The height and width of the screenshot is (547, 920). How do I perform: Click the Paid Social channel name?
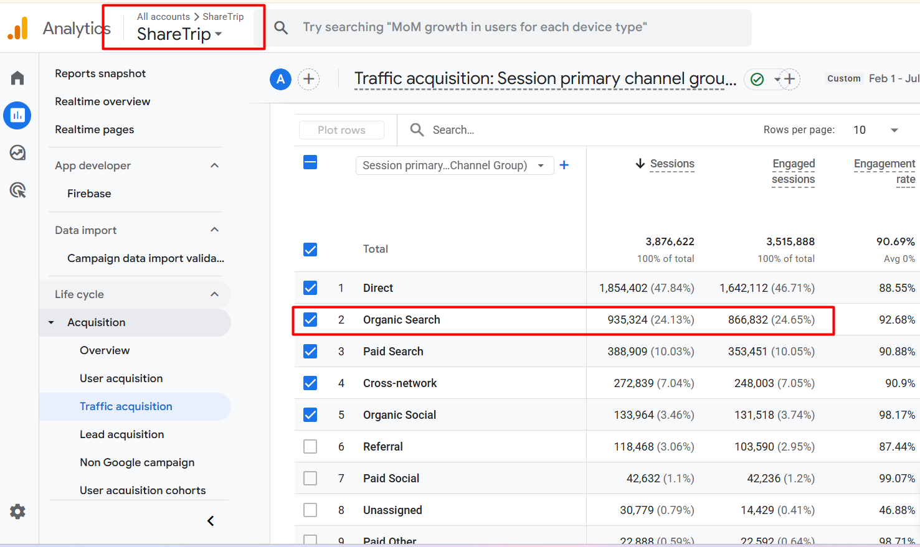pos(391,479)
